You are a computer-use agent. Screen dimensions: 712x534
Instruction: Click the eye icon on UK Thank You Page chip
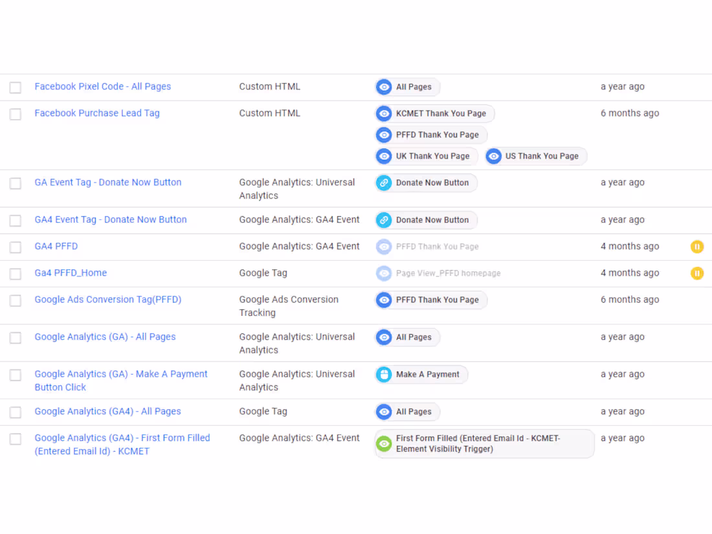coord(384,156)
